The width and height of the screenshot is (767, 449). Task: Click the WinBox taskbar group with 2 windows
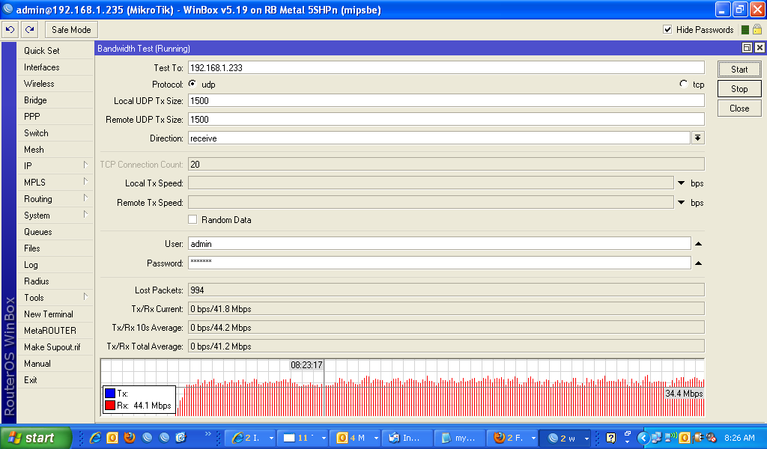[x=566, y=438]
